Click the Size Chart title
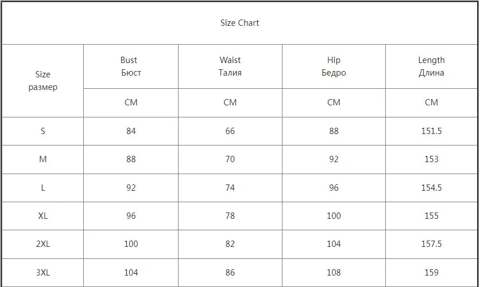Screen dimensions: 480x287 [239, 23]
